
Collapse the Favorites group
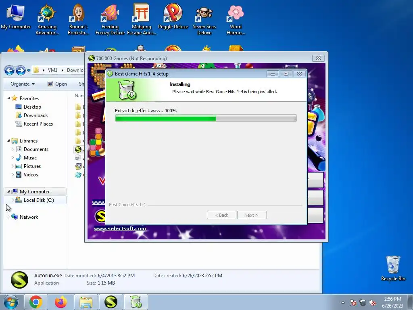[8, 98]
